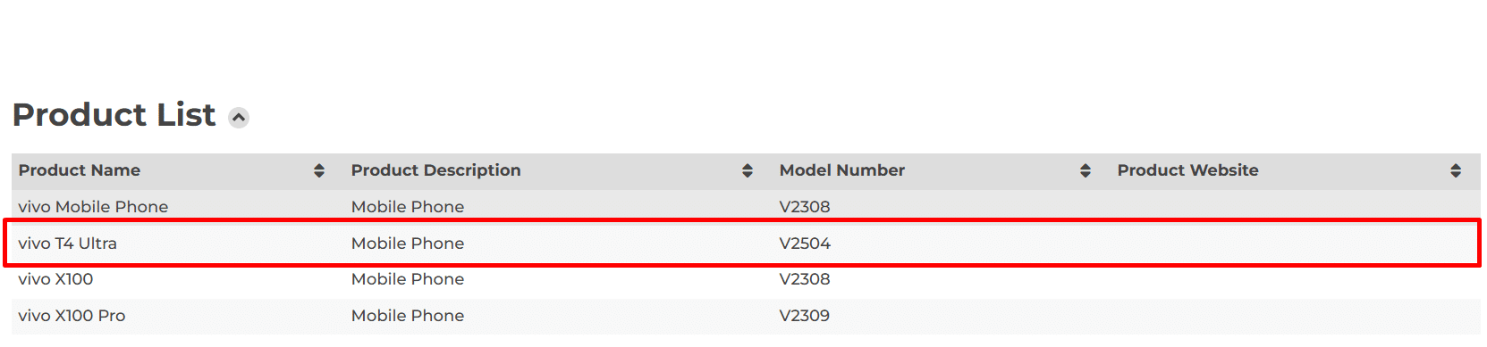Sort by Model Number arrows icon
This screenshot has width=1487, height=347.
click(x=1086, y=170)
